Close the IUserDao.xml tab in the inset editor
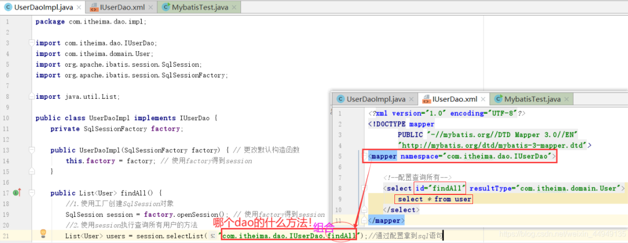Screen dimensions: 628x243 pos(483,99)
